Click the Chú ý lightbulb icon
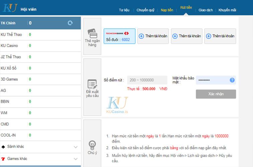 click(92, 145)
